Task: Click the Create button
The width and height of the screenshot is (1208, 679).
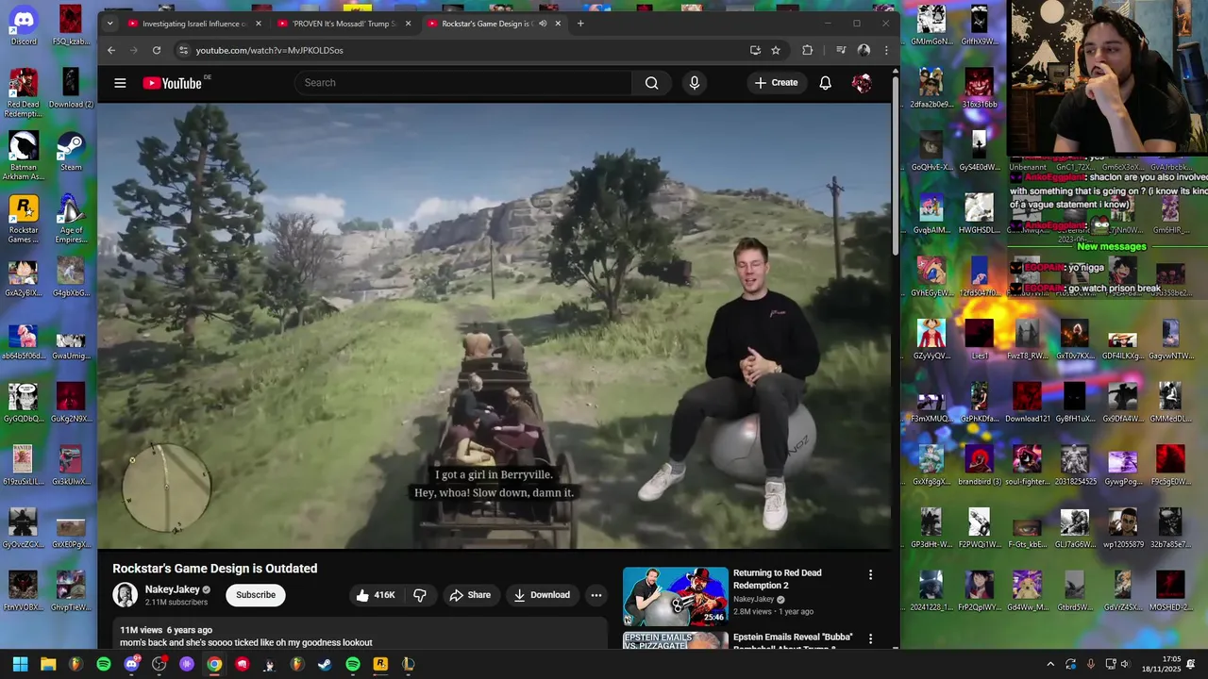Action: pos(776,83)
